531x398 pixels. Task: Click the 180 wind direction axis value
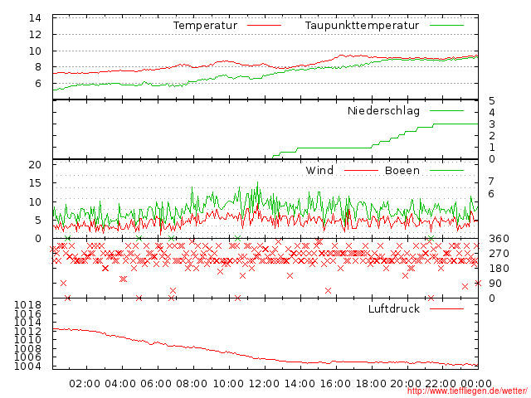499,269
